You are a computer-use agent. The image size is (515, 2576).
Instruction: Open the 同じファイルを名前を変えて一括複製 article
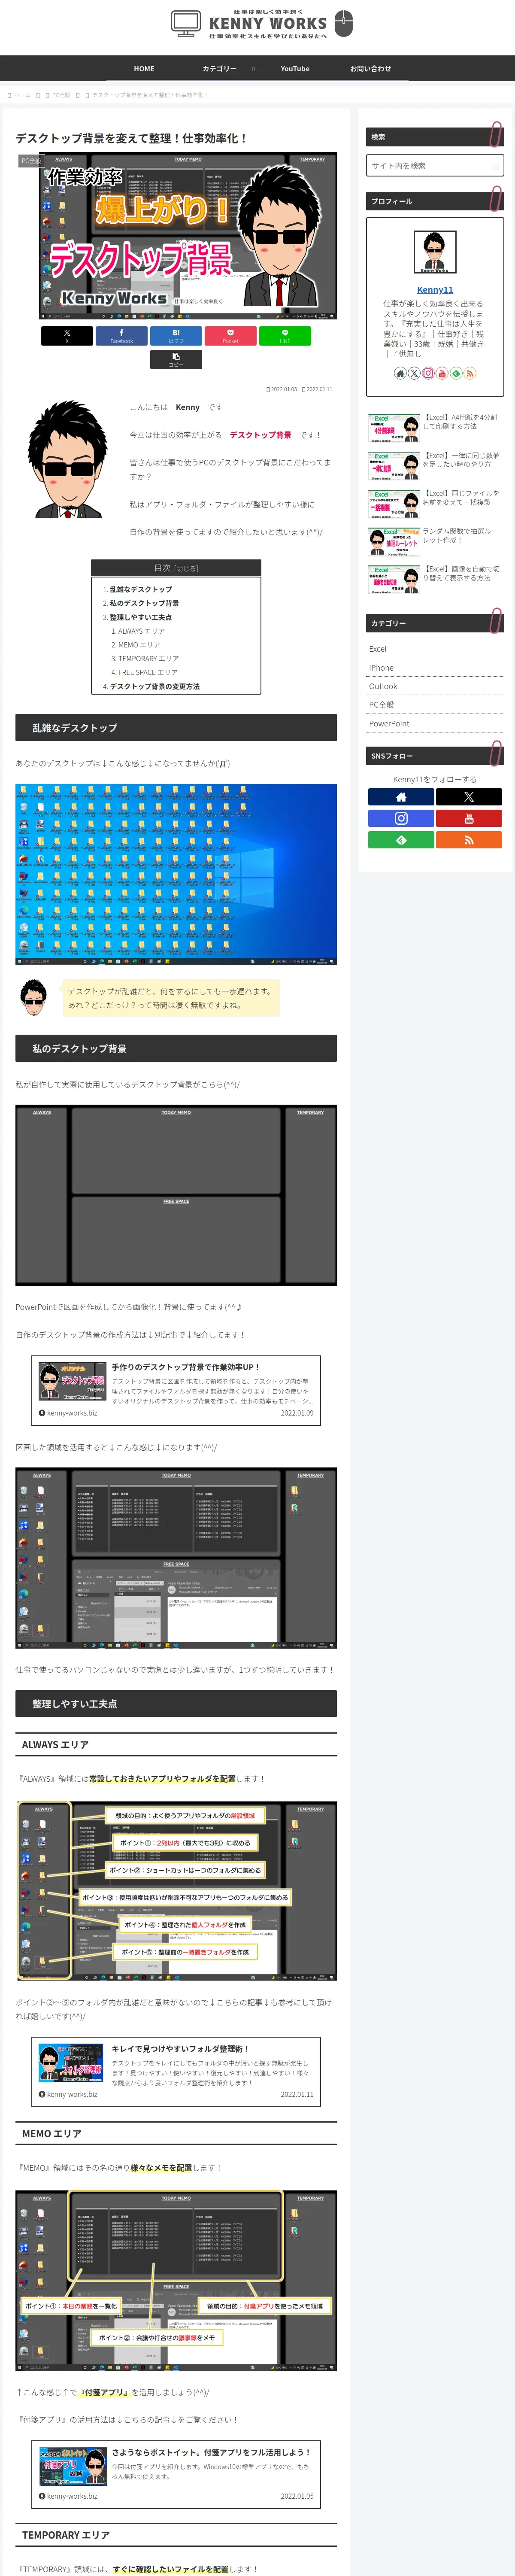[435, 504]
